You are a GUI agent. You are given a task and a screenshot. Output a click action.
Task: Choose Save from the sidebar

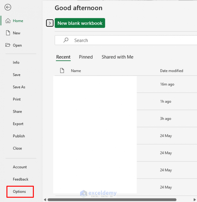16,75
